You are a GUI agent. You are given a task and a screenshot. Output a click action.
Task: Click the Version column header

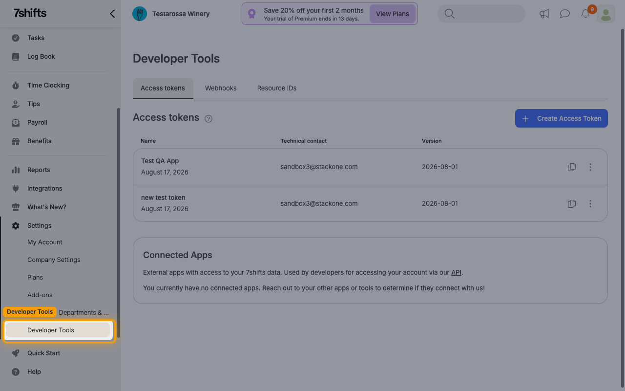click(x=432, y=141)
